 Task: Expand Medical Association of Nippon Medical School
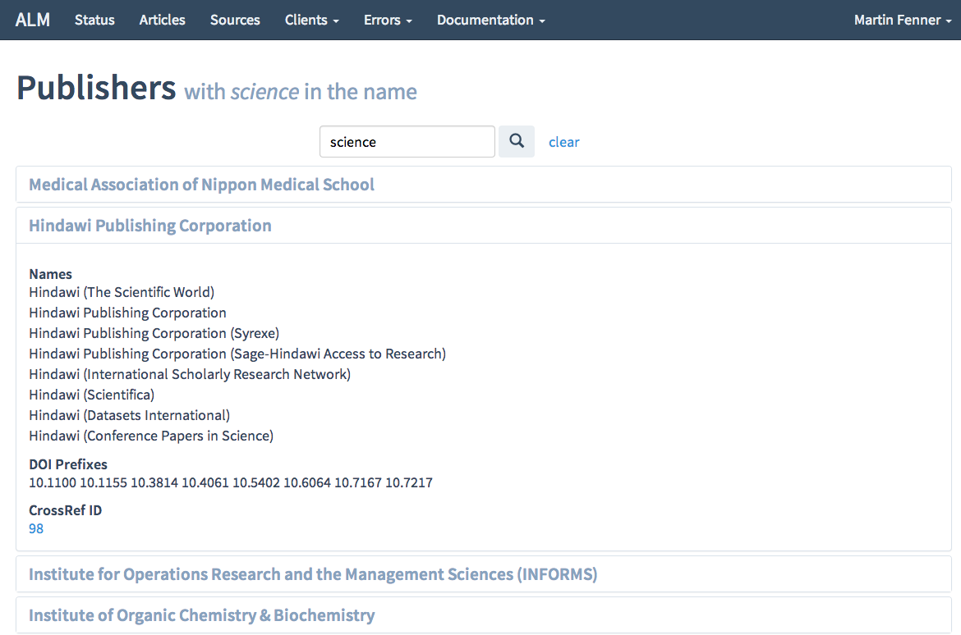click(x=201, y=185)
